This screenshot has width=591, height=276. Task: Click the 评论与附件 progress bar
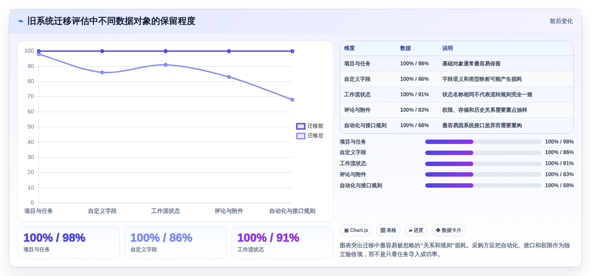coord(483,174)
